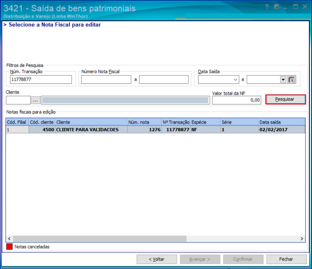
Task: Click the Pesquisar button
Action: coord(286,99)
